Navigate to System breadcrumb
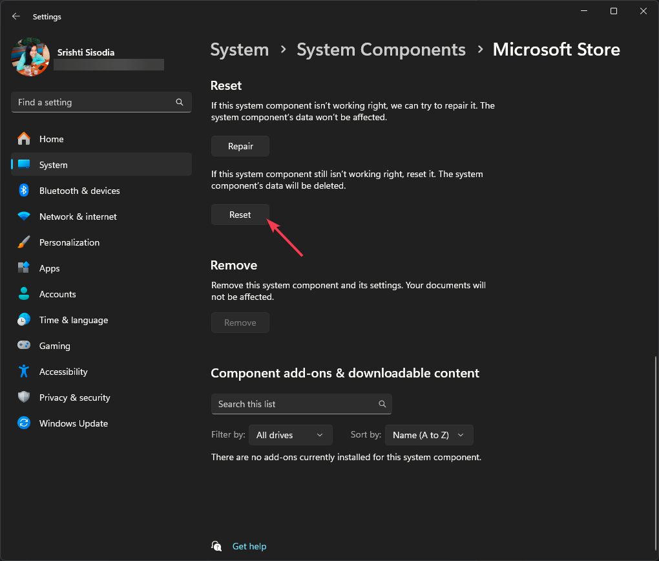Screen dimensions: 659x561 click(240, 50)
